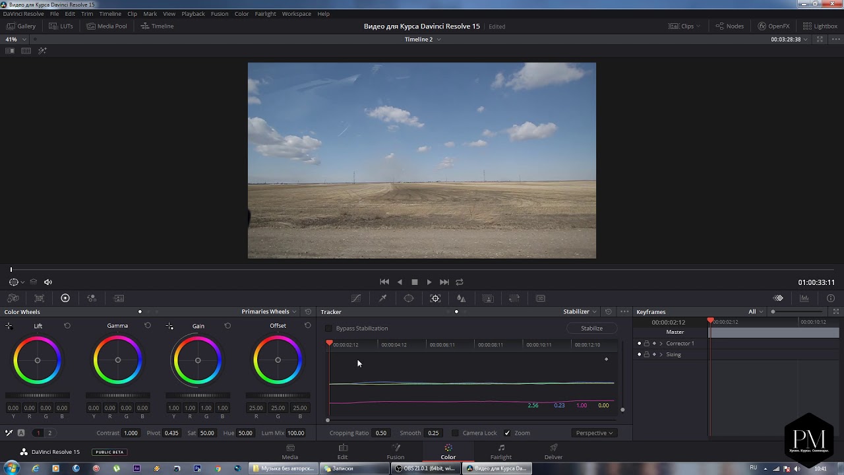Screen dimensions: 844x475
Task: Click the Contrast value field
Action: click(x=131, y=433)
